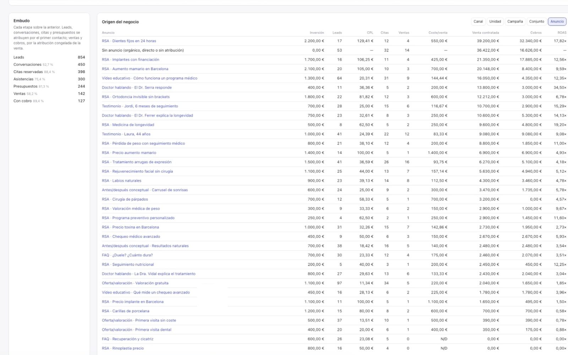Viewport: 568px width, 355px height.
Task: Open Testimonio · Jordi, 6 meses de seguimiento
Action: [x=140, y=106]
